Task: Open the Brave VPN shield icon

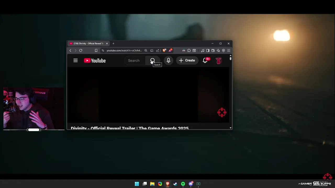Action: [x=224, y=50]
